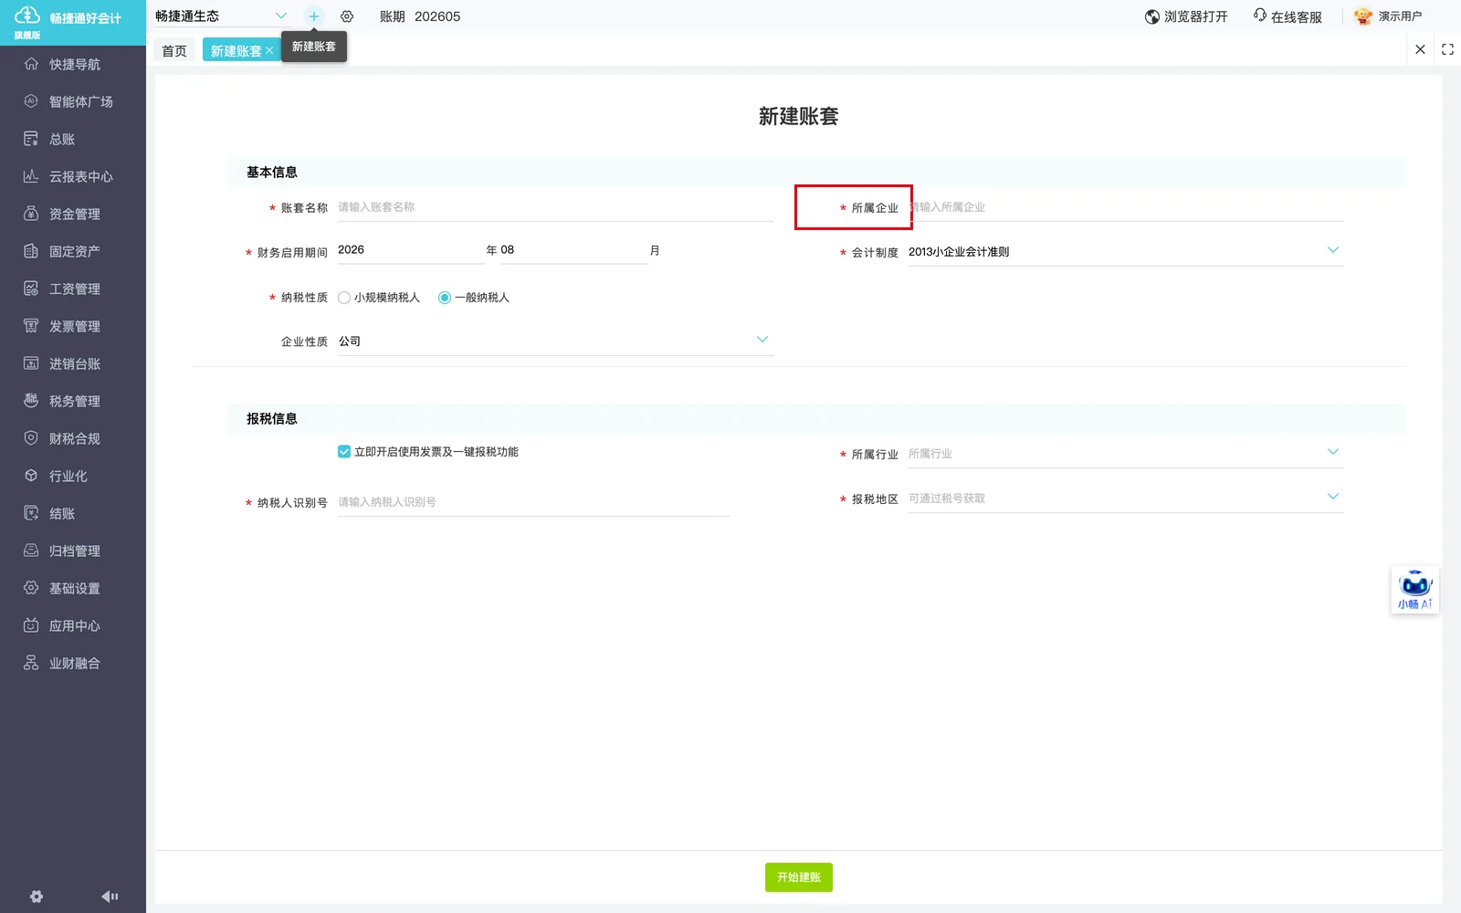The width and height of the screenshot is (1461, 913).
Task: Open the 所属行业 dropdown
Action: 1125,454
